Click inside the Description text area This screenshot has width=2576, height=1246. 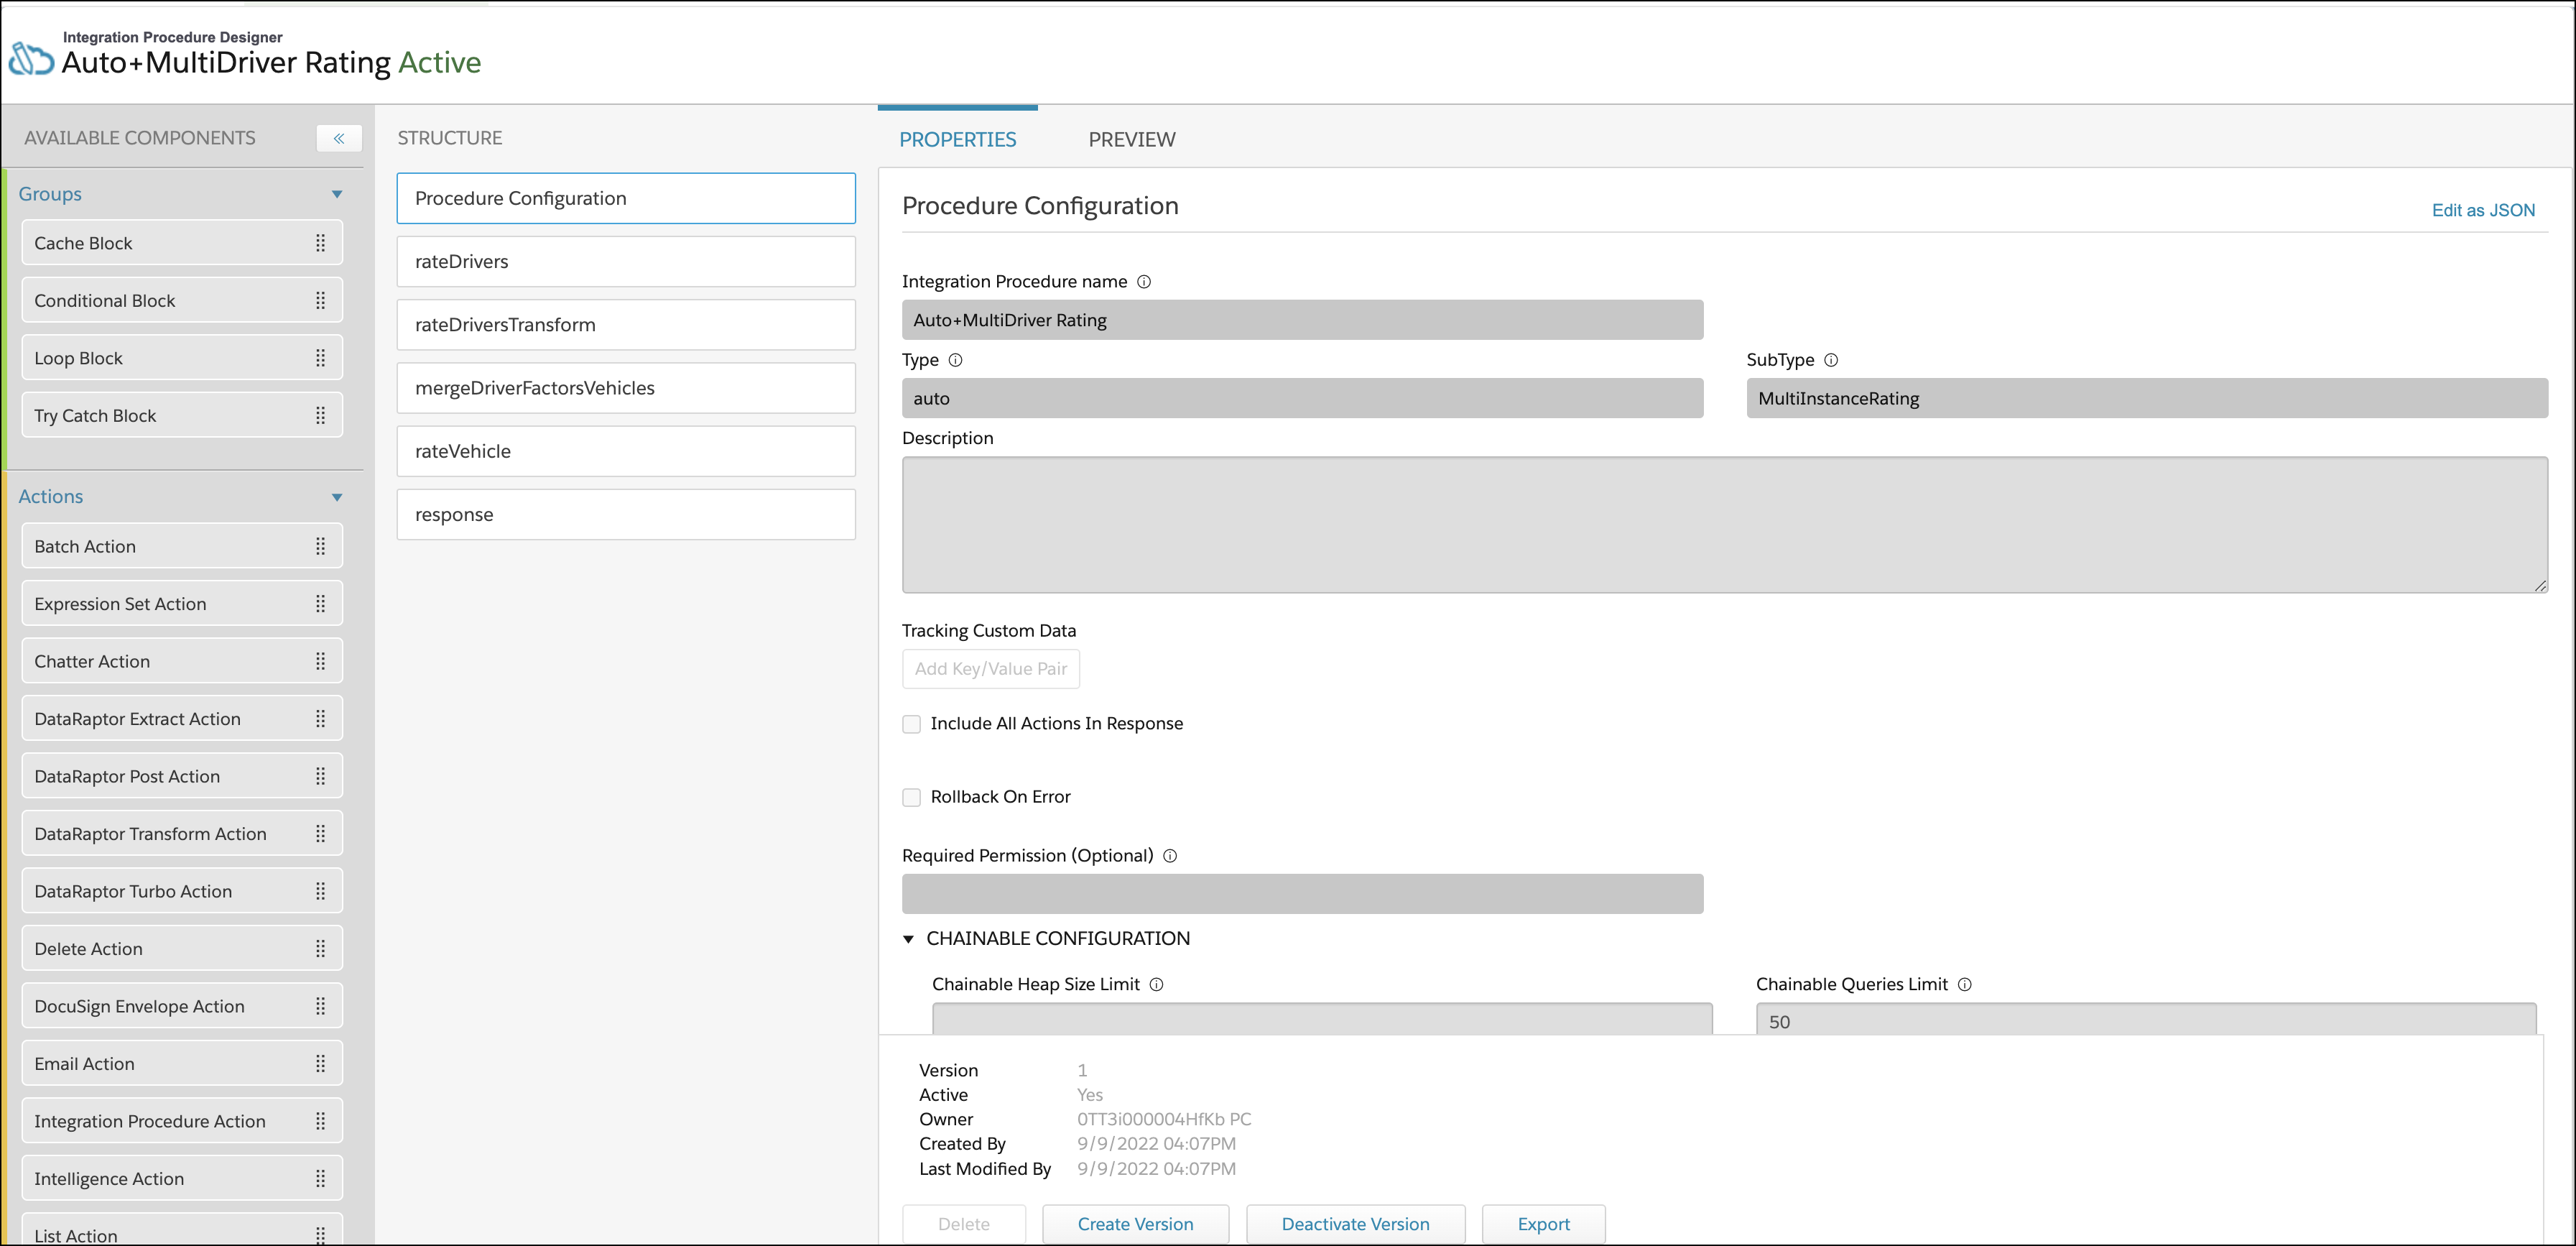[x=1725, y=525]
